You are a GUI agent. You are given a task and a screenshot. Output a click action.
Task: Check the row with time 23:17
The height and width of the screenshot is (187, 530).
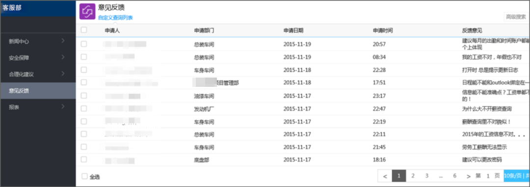tap(84, 95)
